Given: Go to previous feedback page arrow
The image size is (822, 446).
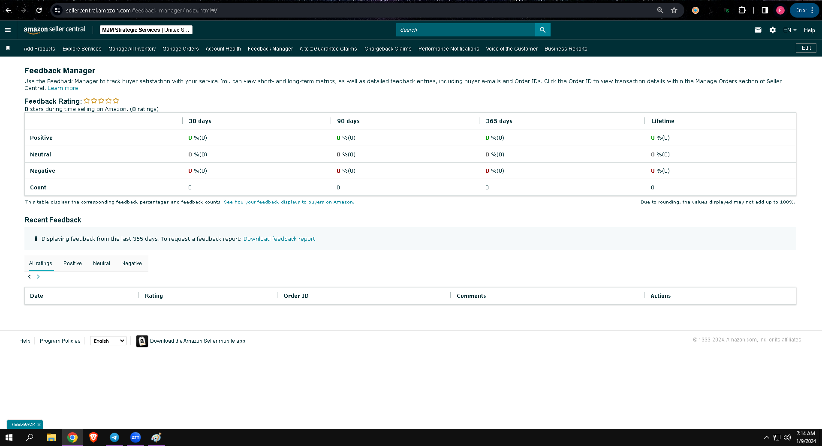Looking at the screenshot, I should [x=29, y=277].
